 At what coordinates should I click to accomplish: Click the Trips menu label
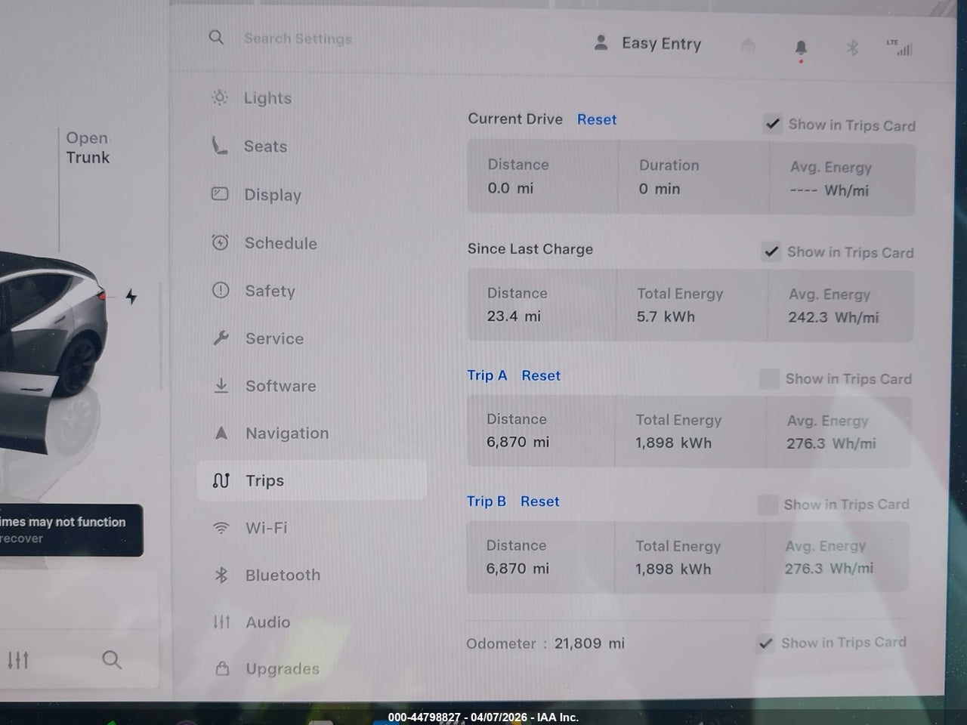[265, 481]
